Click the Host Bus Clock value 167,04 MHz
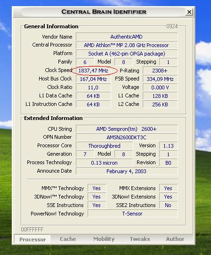Viewport: 211px width, 255px height. [93, 79]
